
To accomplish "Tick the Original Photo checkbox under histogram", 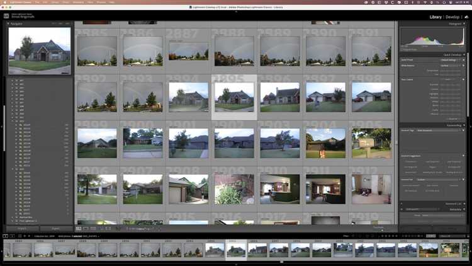I will [x=402, y=49].
